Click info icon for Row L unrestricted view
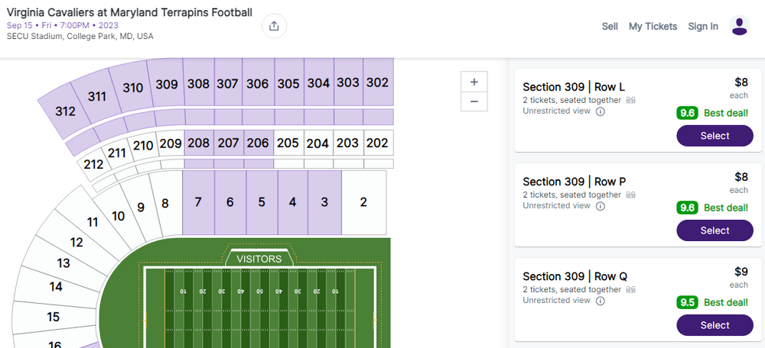Screen dimensions: 765x348 point(601,111)
